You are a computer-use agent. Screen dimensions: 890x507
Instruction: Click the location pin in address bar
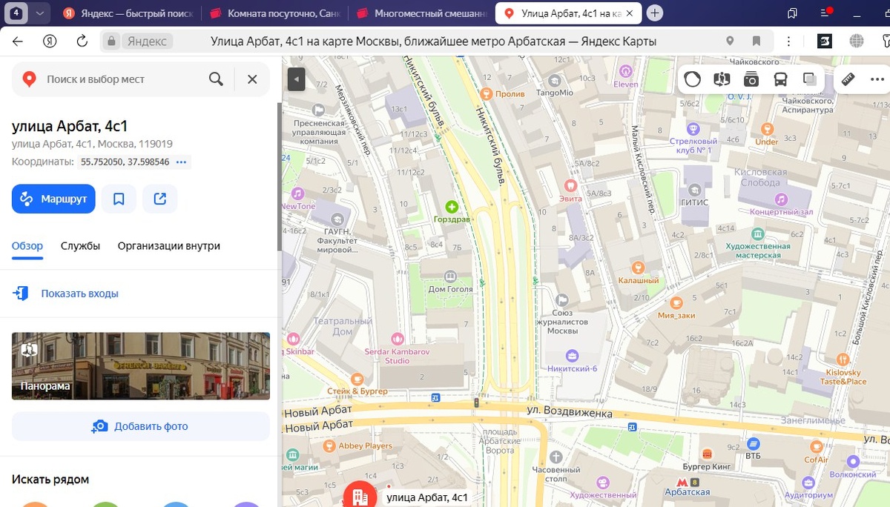731,42
